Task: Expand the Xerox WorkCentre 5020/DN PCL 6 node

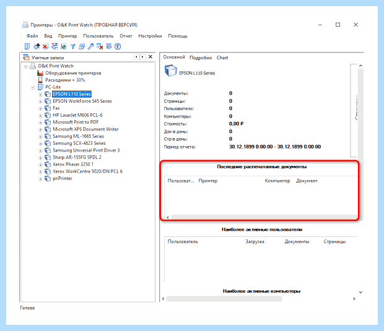Action: [40, 172]
